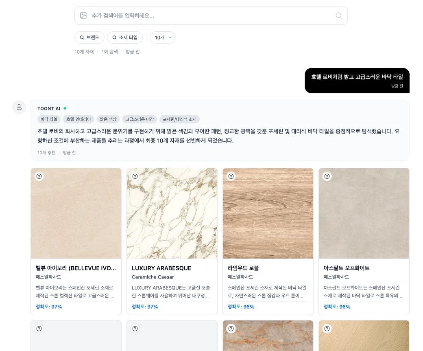The image size is (423, 351).
Task: Click help icon on 라임우드 로블 card
Action: (x=231, y=176)
